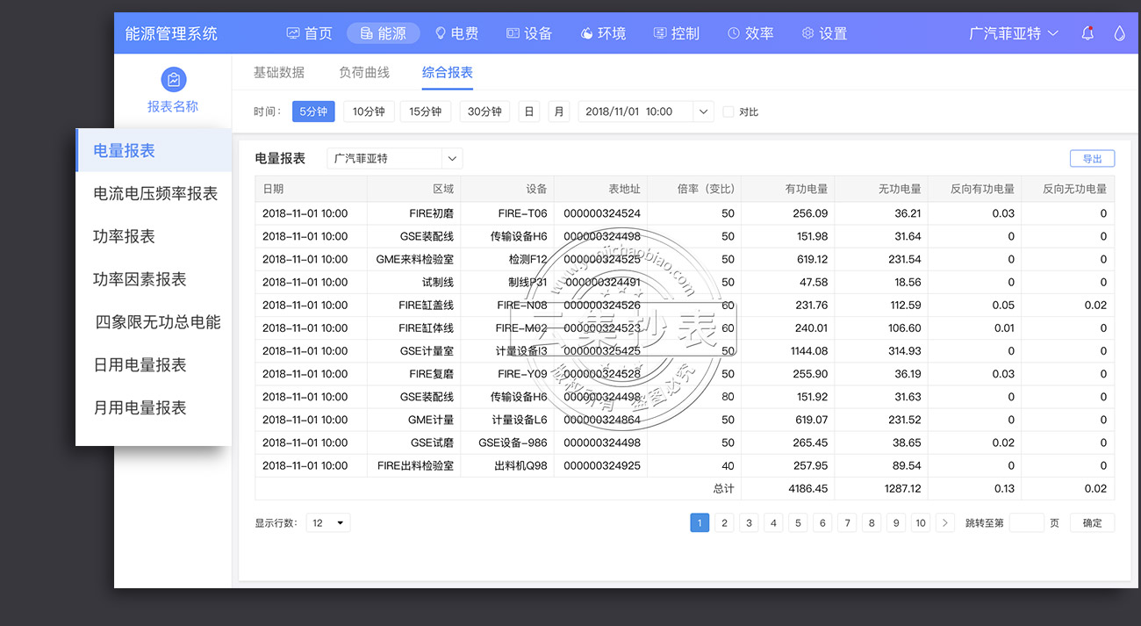
Task: Open the 效率 efficiency nav item
Action: pos(750,33)
